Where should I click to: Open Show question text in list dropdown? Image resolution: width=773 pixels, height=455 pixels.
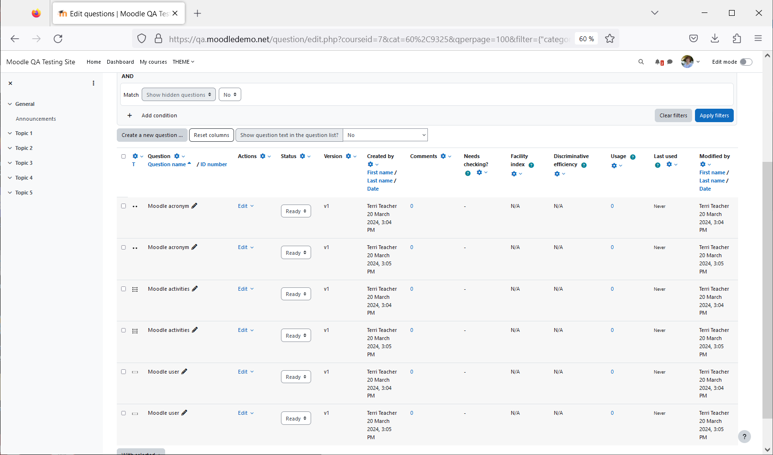385,135
